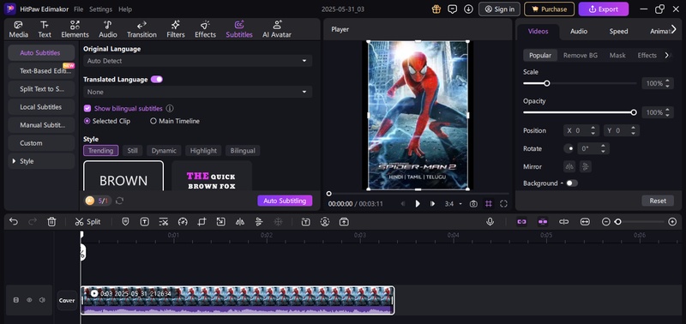The height and width of the screenshot is (324, 686).
Task: Open the Elements library
Action: click(75, 29)
